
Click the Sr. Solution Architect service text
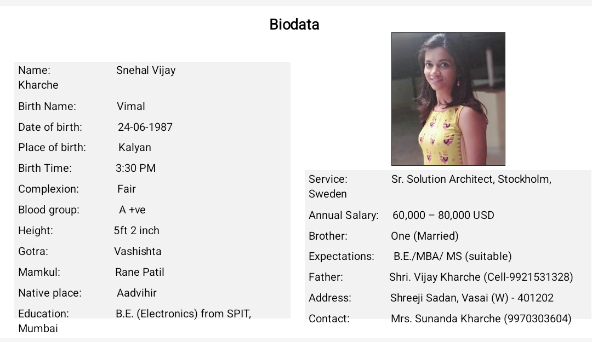[x=442, y=179]
